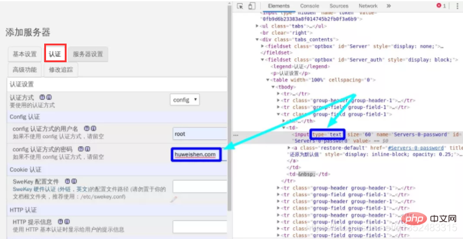Viewport: 463px width, 239px height.
Task: Expand the a class="restore-default" node
Action: tap(289, 148)
